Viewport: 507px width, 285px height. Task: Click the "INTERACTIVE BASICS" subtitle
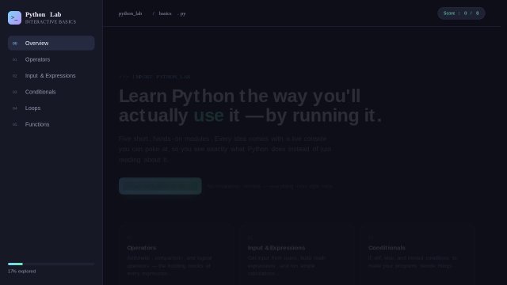(51, 22)
